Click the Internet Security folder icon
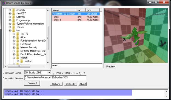Image resolution: width=171 pixels, height=100 pixels. (x=18, y=48)
